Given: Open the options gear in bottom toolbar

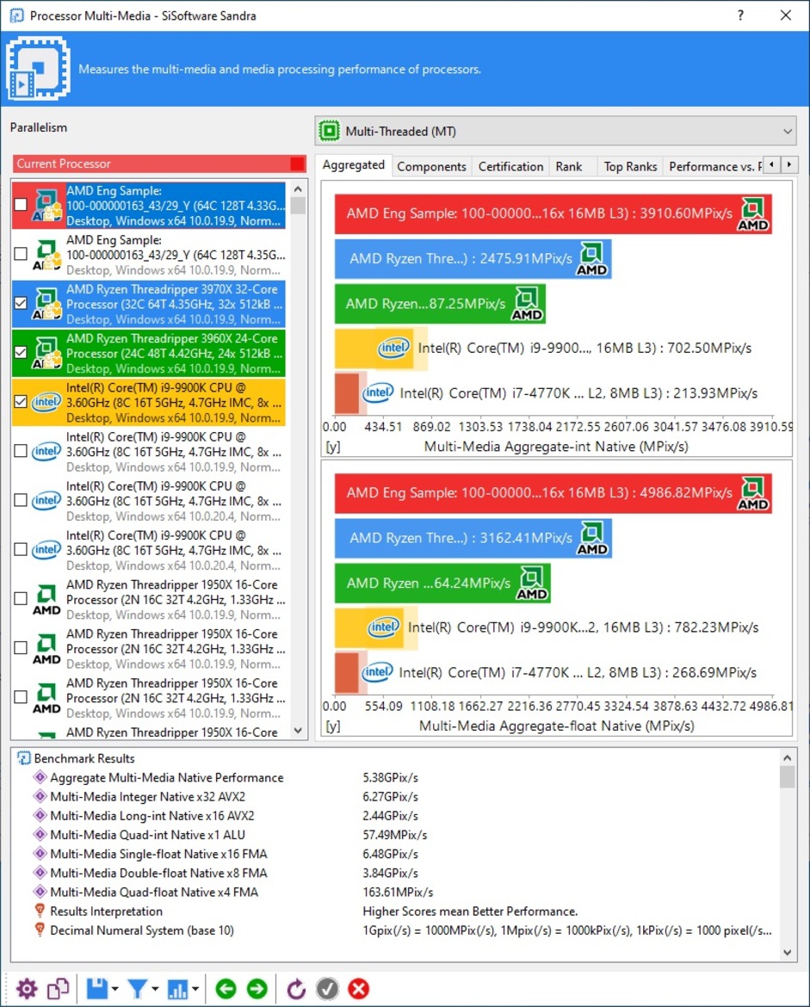Looking at the screenshot, I should 27,989.
